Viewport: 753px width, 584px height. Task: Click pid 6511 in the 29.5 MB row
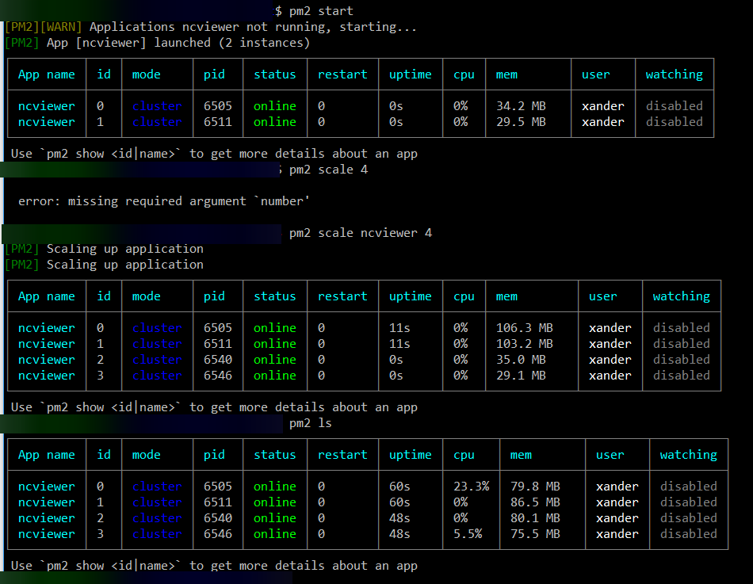(x=217, y=122)
